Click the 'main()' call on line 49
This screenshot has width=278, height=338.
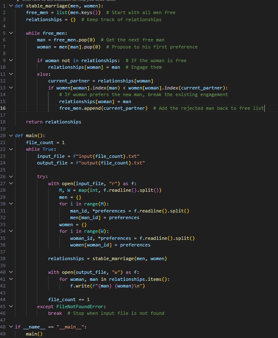(x=34, y=334)
